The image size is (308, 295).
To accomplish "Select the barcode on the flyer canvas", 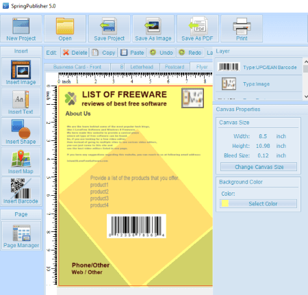I will coord(136,226).
